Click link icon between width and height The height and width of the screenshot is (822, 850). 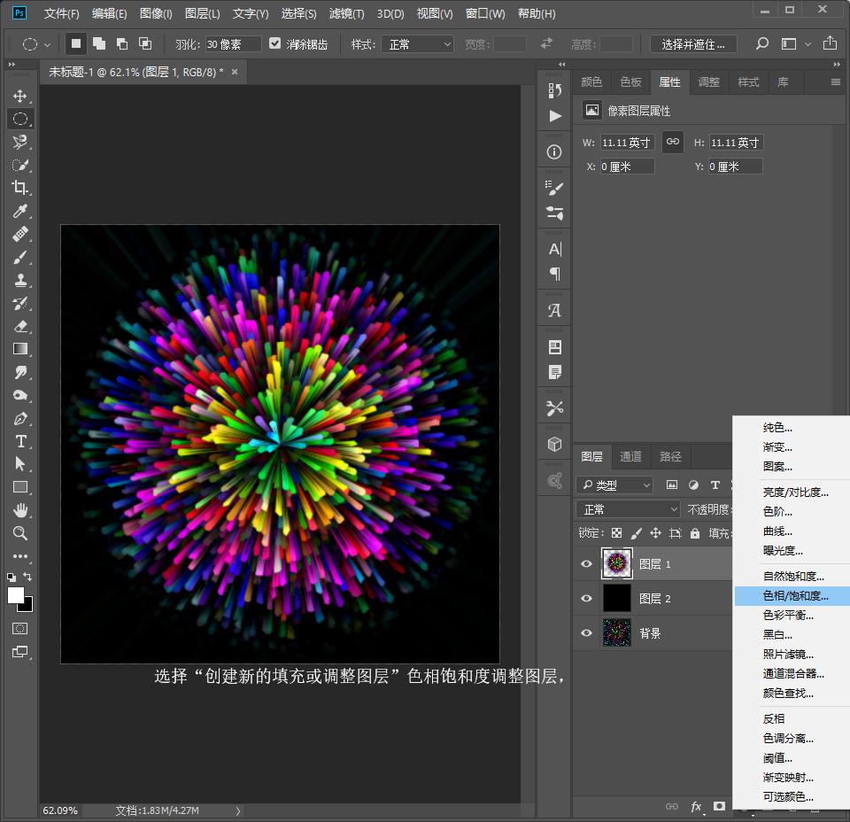pyautogui.click(x=673, y=142)
